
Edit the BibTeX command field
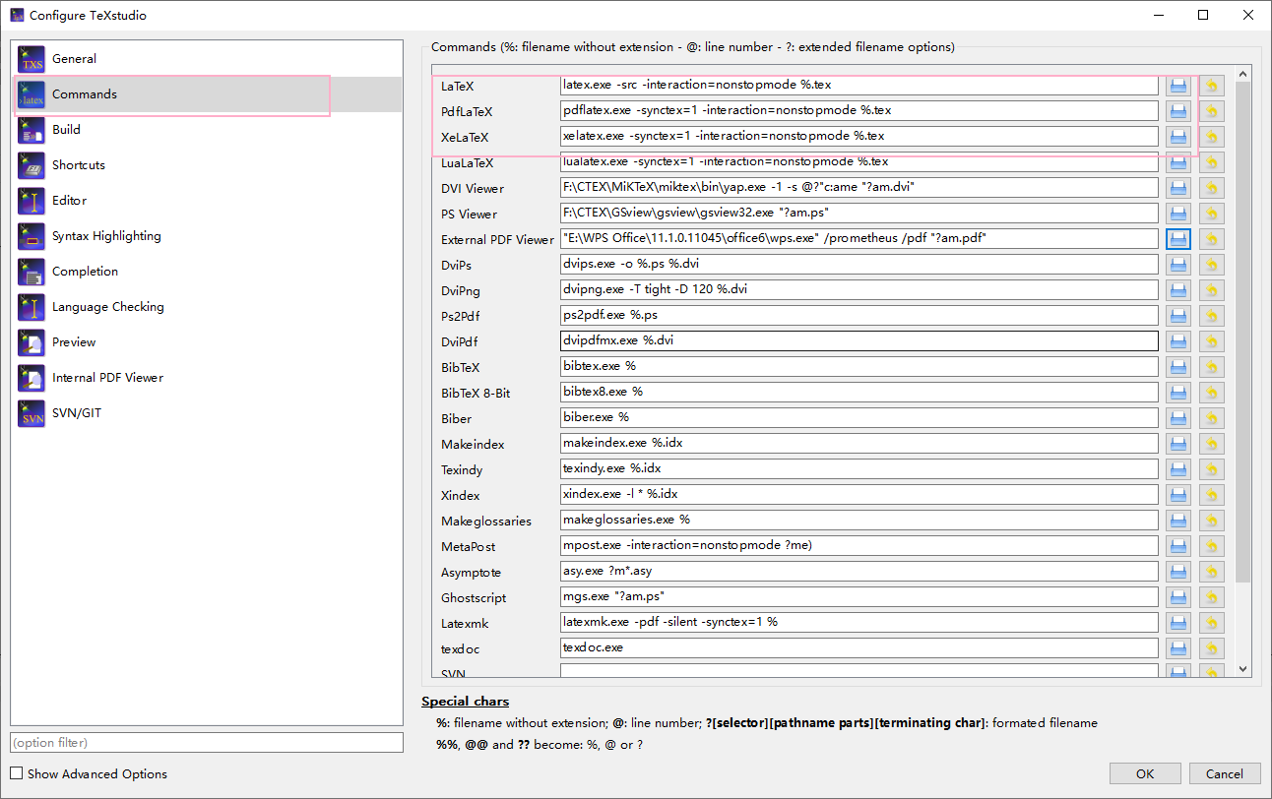click(x=859, y=367)
